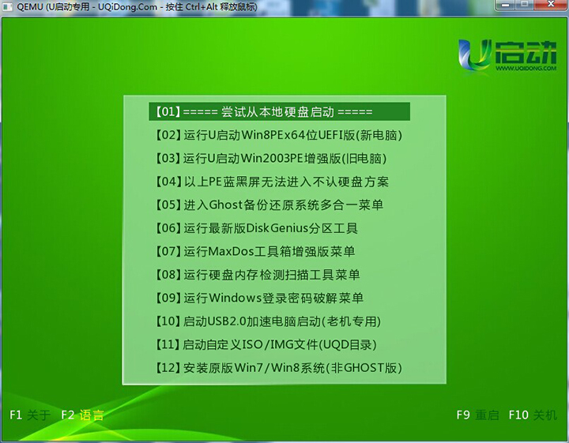Run U启动 Win8PE x64 UEFI entry 02
569x443 pixels.
tap(279, 135)
